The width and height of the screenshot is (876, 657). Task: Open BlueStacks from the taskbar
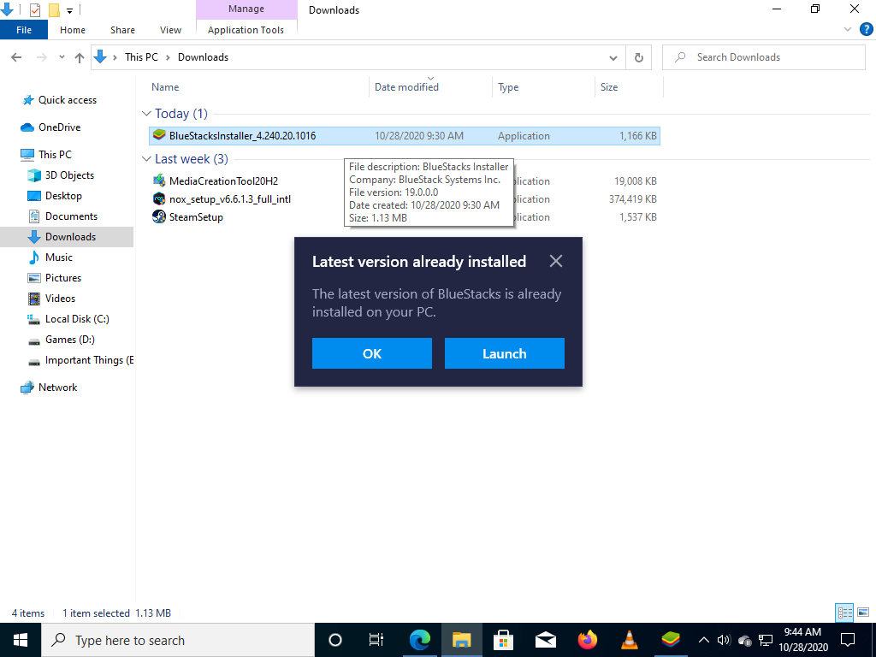(671, 640)
